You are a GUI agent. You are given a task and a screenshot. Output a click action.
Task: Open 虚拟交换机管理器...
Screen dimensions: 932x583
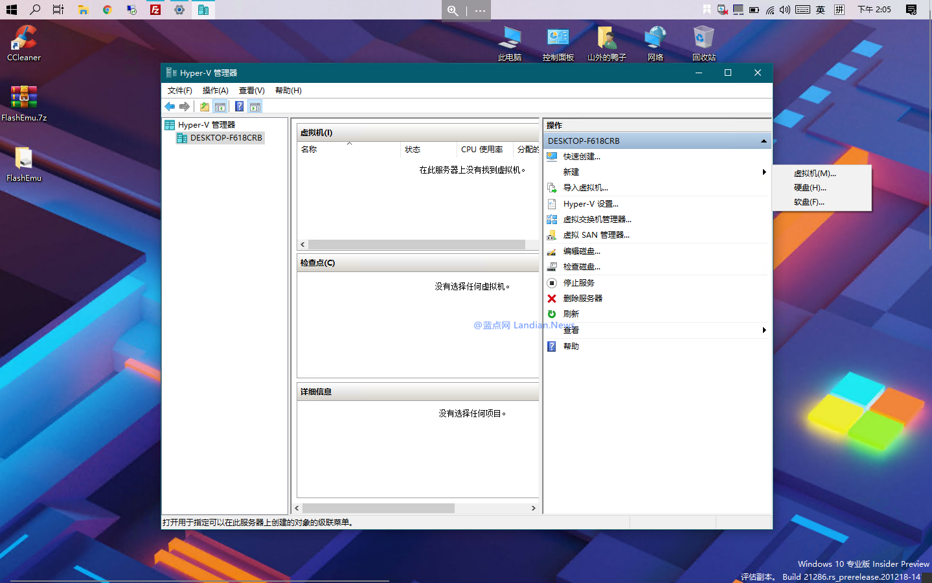(x=597, y=220)
